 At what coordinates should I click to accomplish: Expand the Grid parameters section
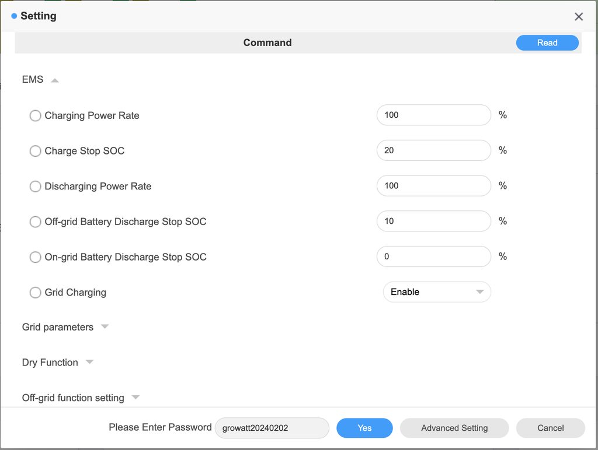(105, 327)
